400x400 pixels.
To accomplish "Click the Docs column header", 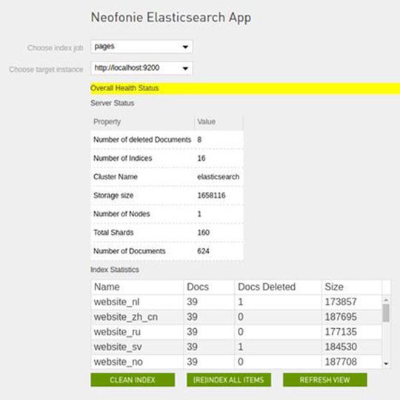I will (209, 287).
